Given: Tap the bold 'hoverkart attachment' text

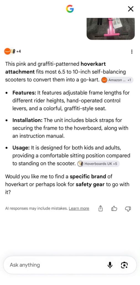Looking at the screenshot, I should pos(55,68).
